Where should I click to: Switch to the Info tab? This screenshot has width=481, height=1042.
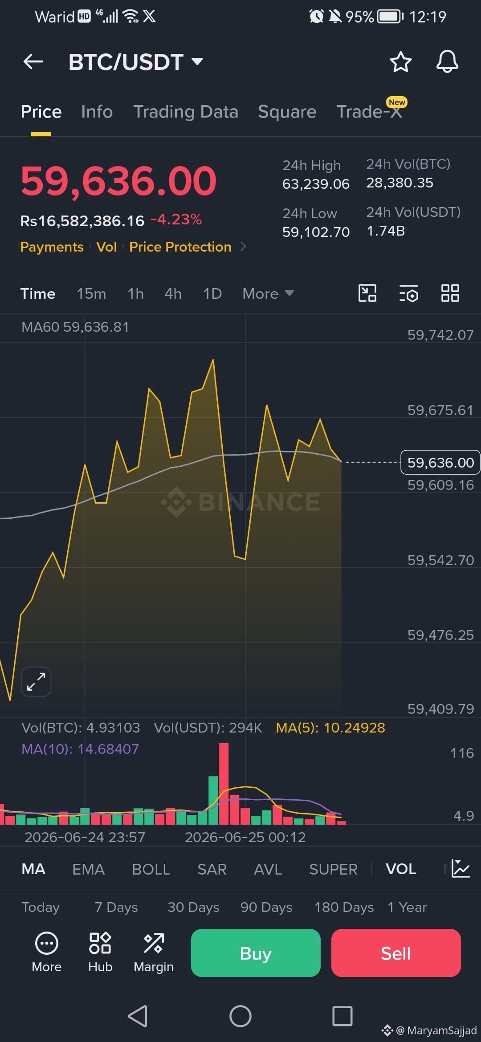(97, 112)
